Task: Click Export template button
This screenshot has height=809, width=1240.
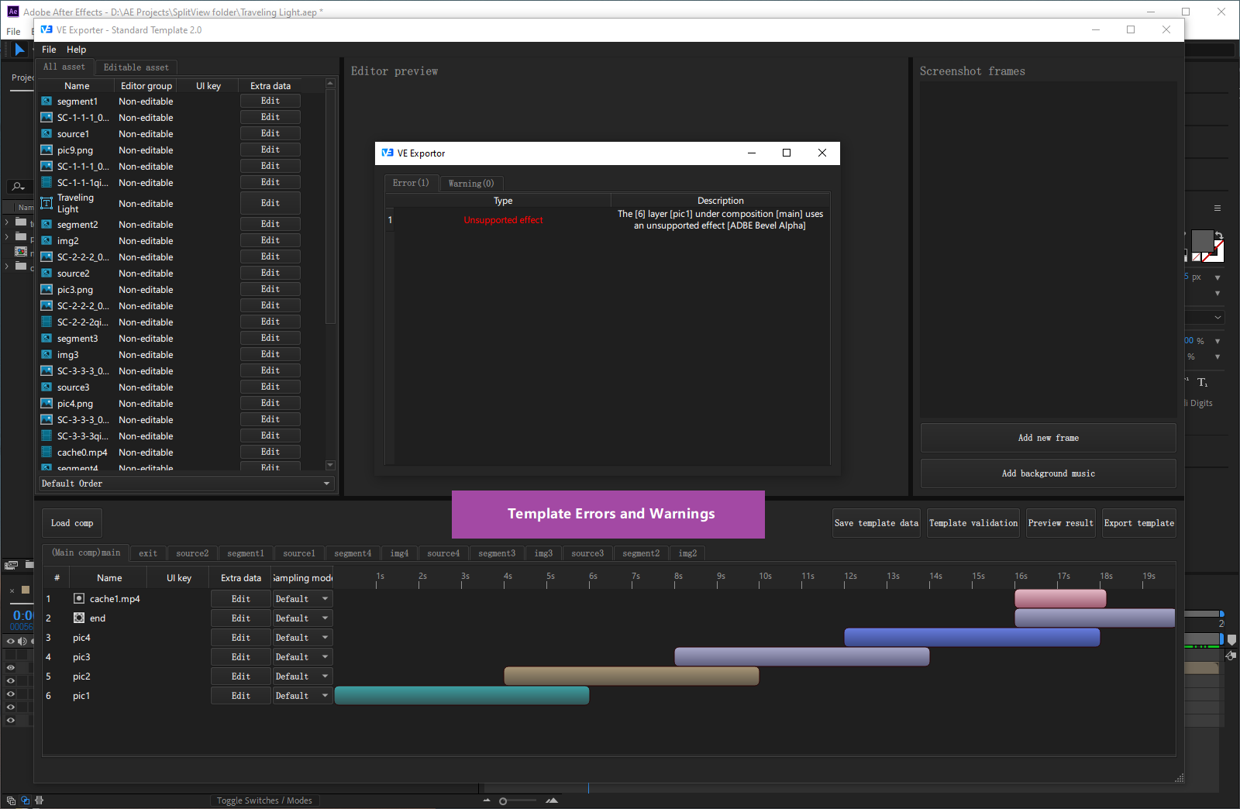Action: click(1139, 523)
